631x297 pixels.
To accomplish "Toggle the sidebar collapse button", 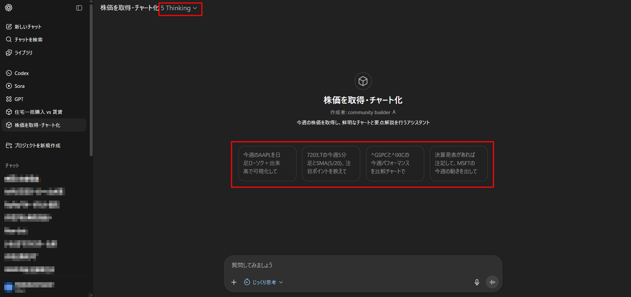I will (x=79, y=8).
